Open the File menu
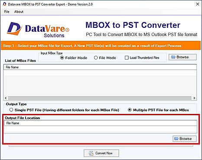This screenshot has width=202, height=160. [7, 12]
